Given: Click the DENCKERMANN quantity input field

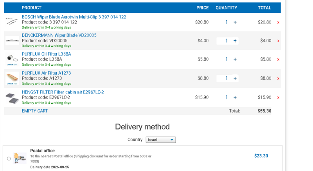Looking at the screenshot, I should click(225, 41).
